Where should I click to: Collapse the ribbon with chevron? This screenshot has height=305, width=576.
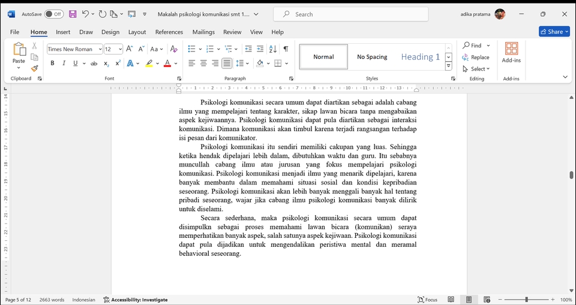(x=565, y=77)
